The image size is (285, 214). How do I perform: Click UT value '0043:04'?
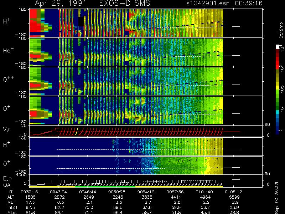pos(58,192)
